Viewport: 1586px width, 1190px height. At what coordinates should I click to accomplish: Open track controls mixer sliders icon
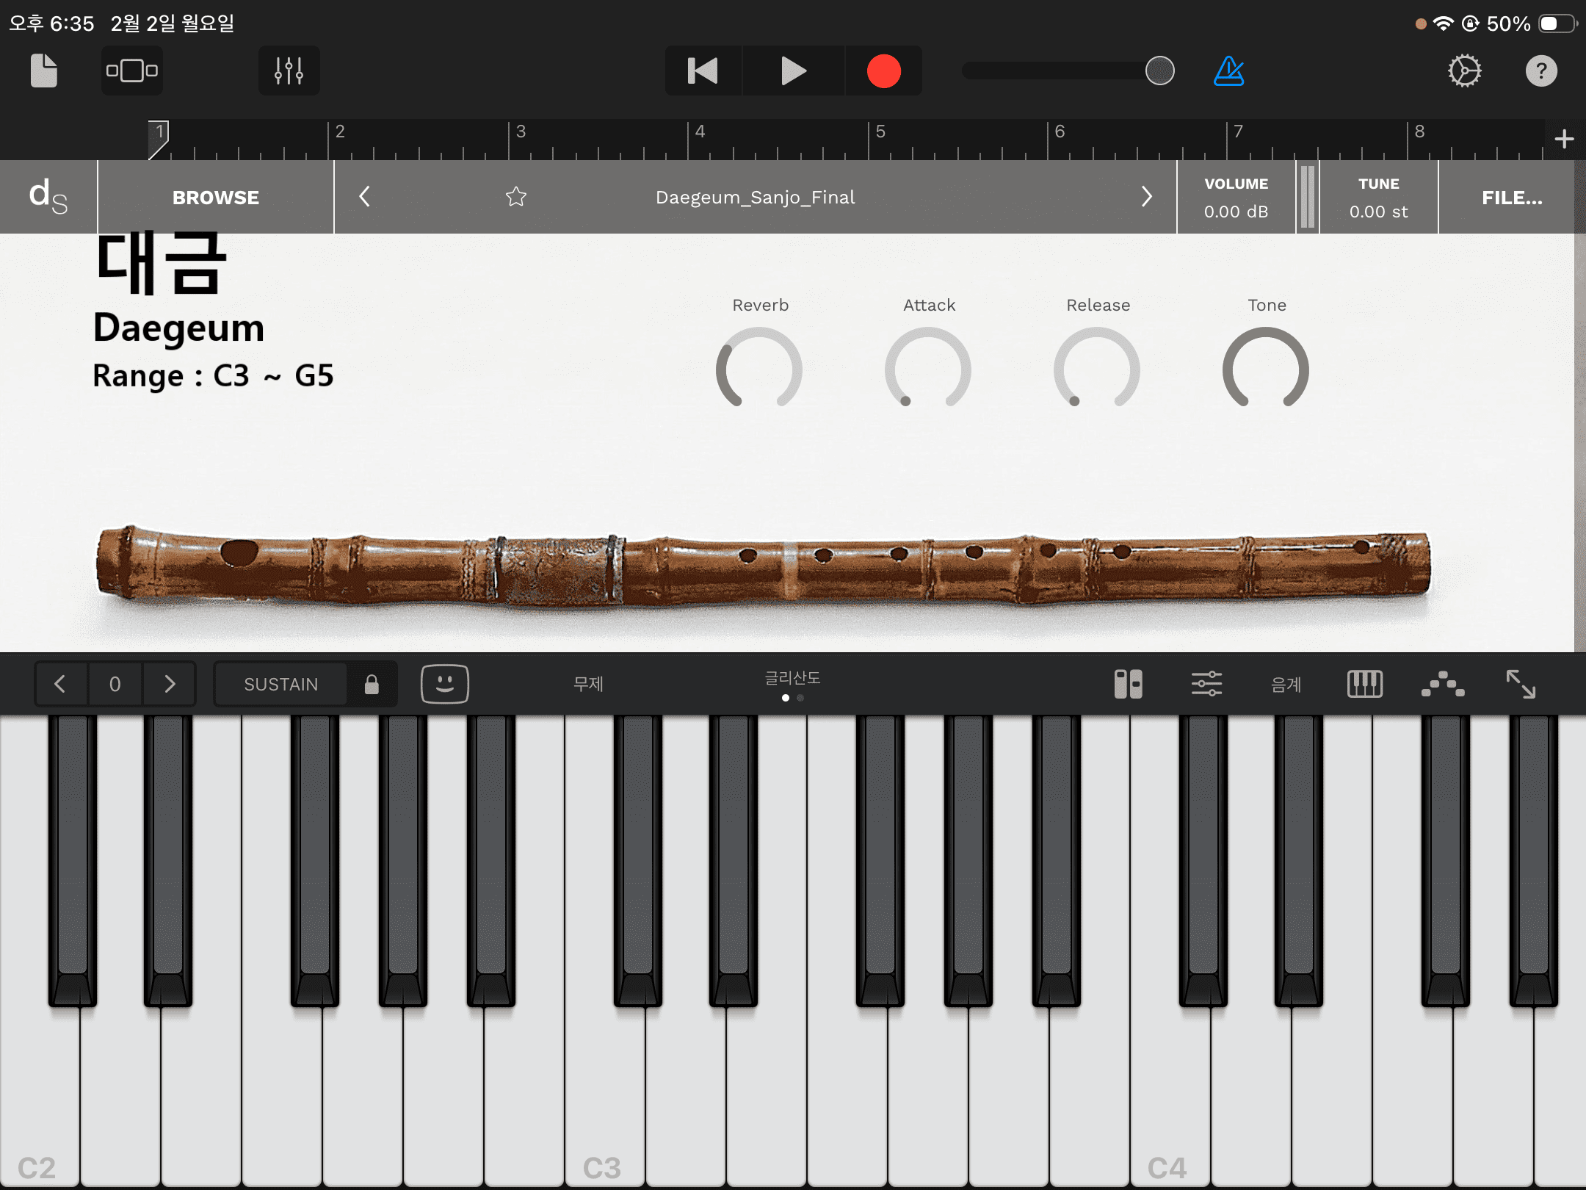pyautogui.click(x=289, y=71)
